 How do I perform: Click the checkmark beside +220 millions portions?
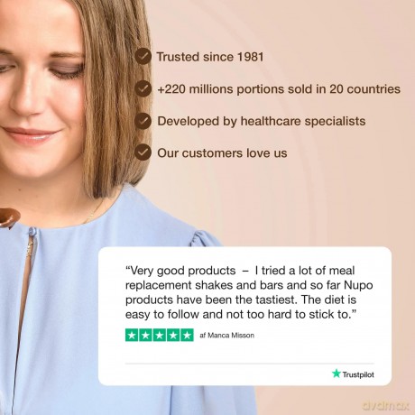pos(143,88)
